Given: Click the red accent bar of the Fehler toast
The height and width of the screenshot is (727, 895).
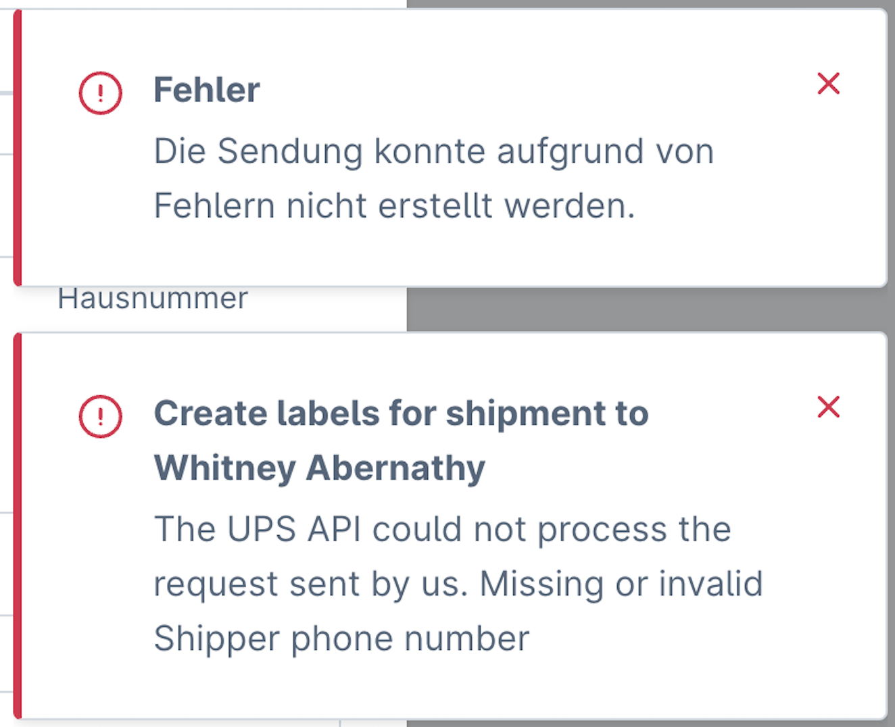Looking at the screenshot, I should click(16, 145).
